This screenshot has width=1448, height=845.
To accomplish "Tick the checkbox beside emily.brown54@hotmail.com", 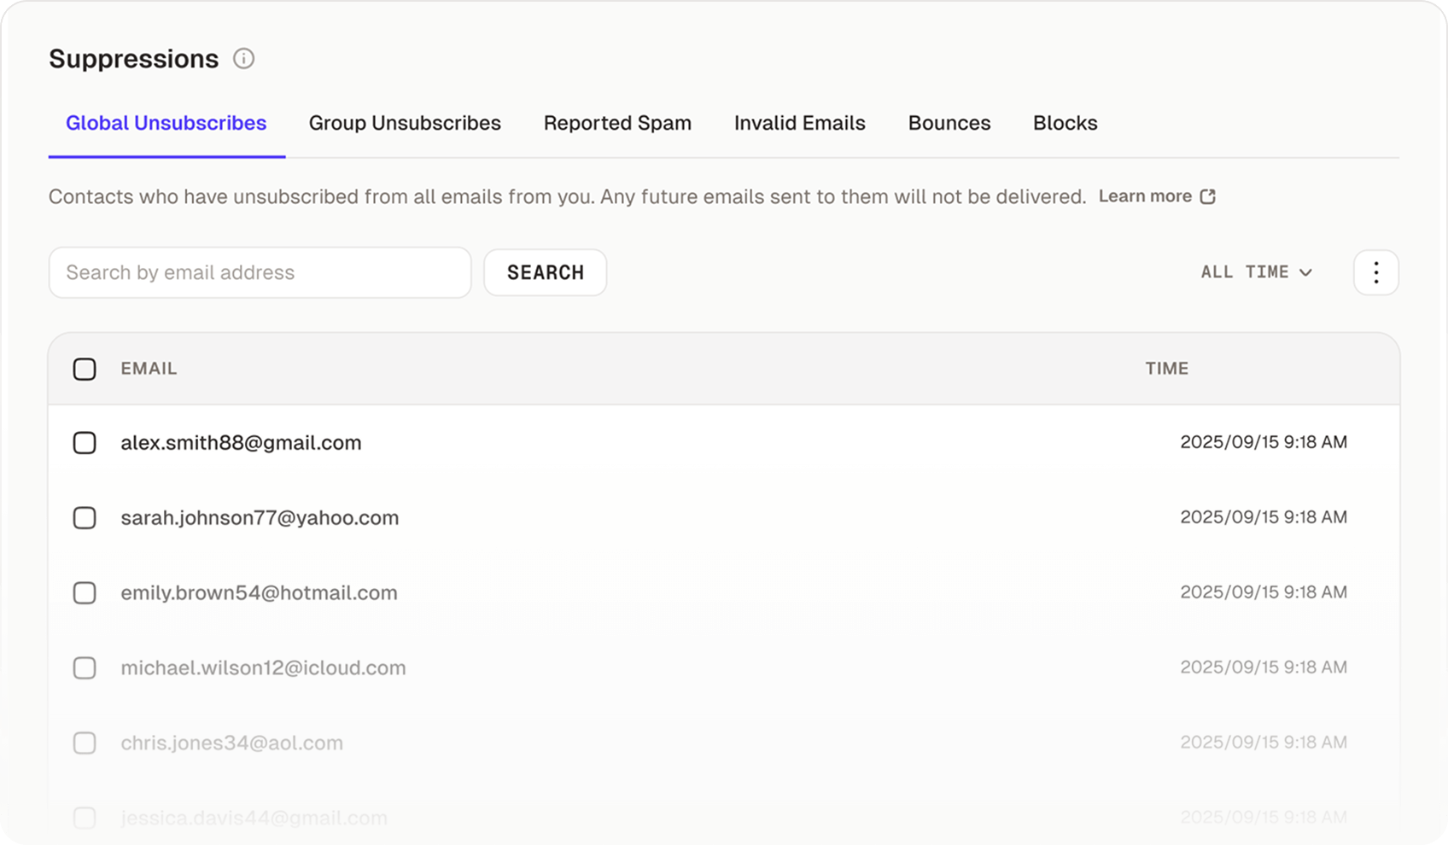I will point(85,592).
